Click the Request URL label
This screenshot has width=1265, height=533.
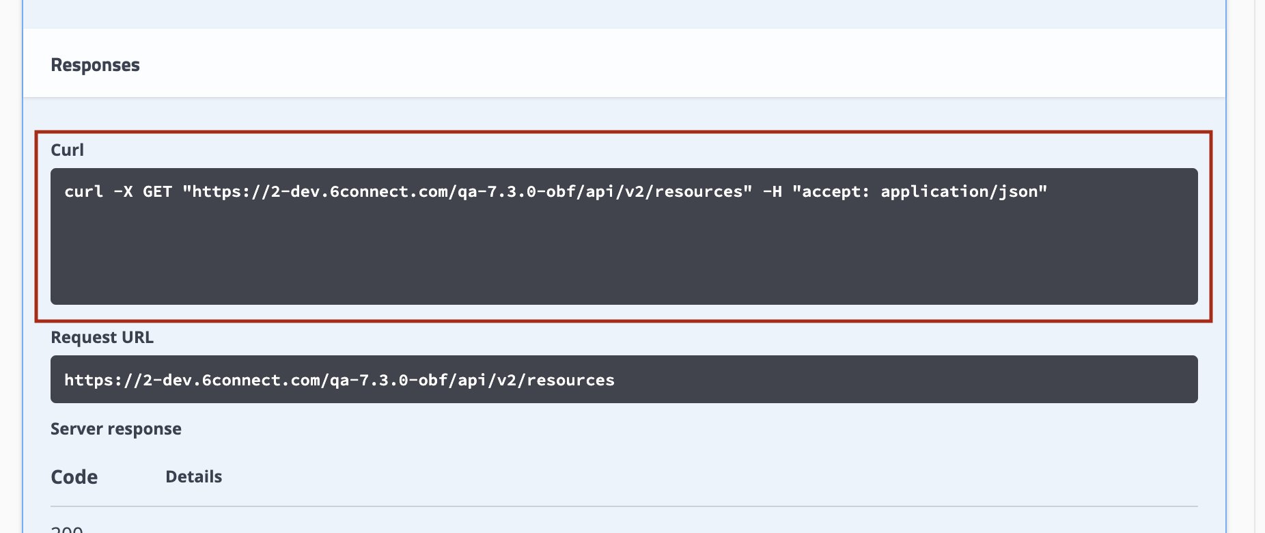pyautogui.click(x=102, y=338)
